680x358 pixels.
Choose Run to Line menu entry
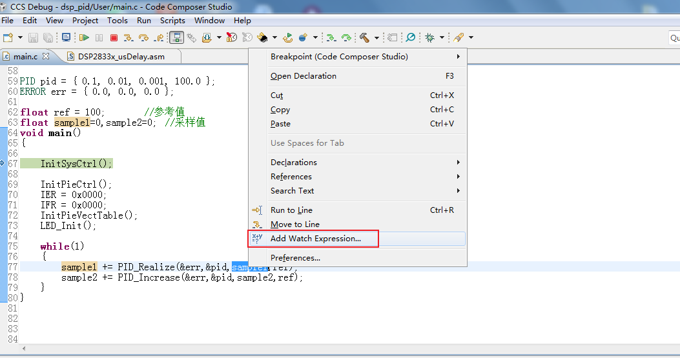coord(366,210)
